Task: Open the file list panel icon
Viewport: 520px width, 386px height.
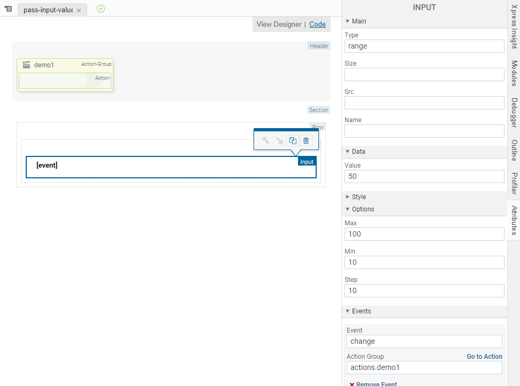Action: 8,9
